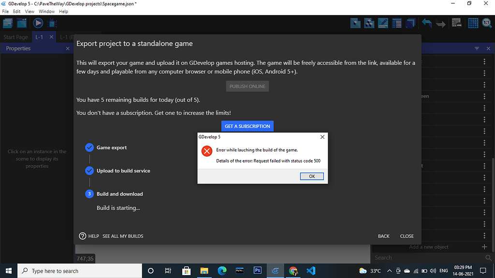Open the Help menu
495x278 pixels.
coord(63,12)
